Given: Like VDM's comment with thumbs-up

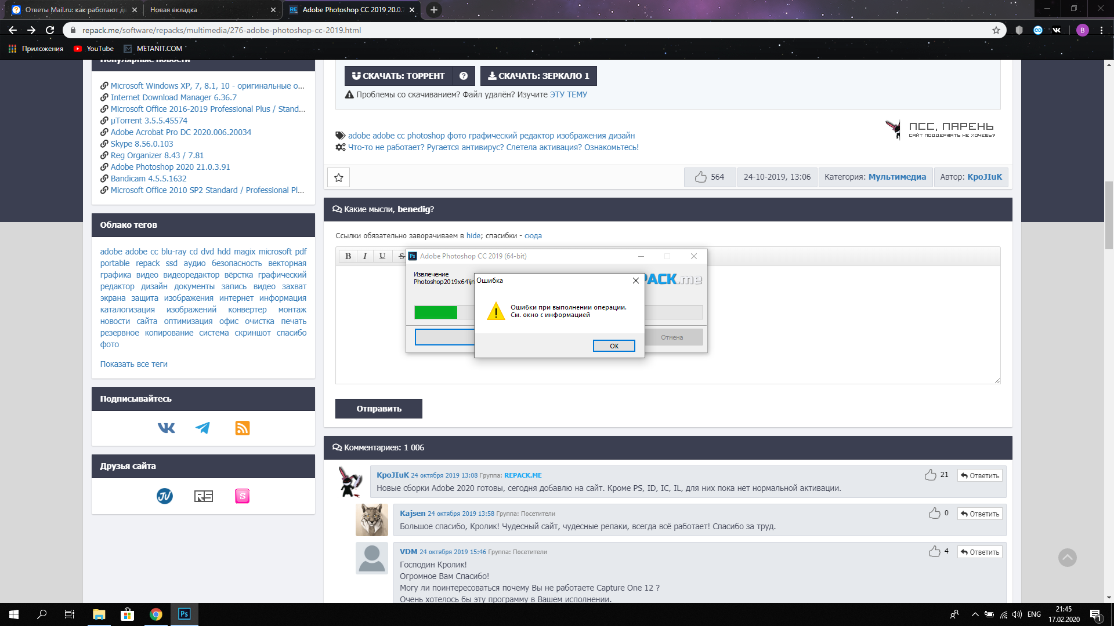Looking at the screenshot, I should coord(935,551).
